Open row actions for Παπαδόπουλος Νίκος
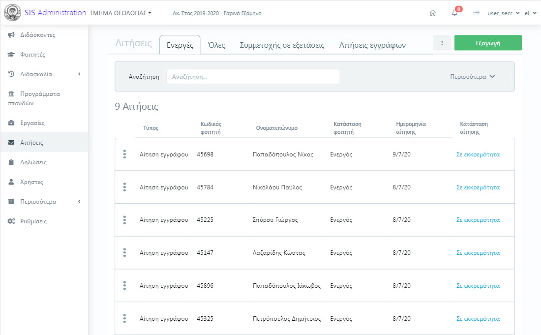The width and height of the screenshot is (541, 335). (124, 154)
